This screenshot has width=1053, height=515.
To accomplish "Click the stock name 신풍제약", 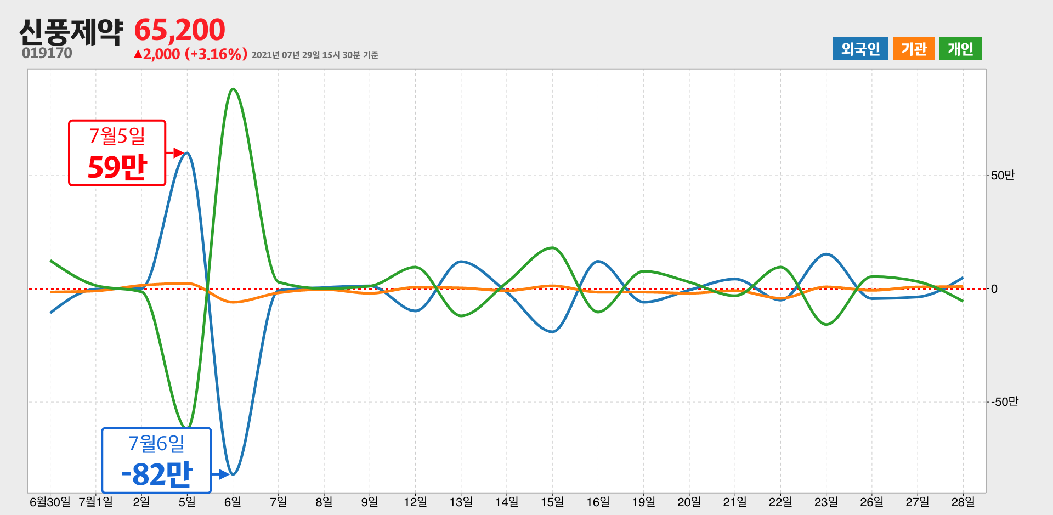I will coord(71,32).
